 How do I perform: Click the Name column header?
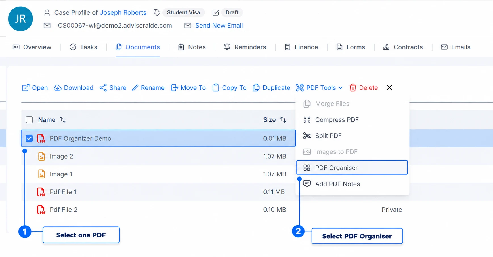[47, 120]
